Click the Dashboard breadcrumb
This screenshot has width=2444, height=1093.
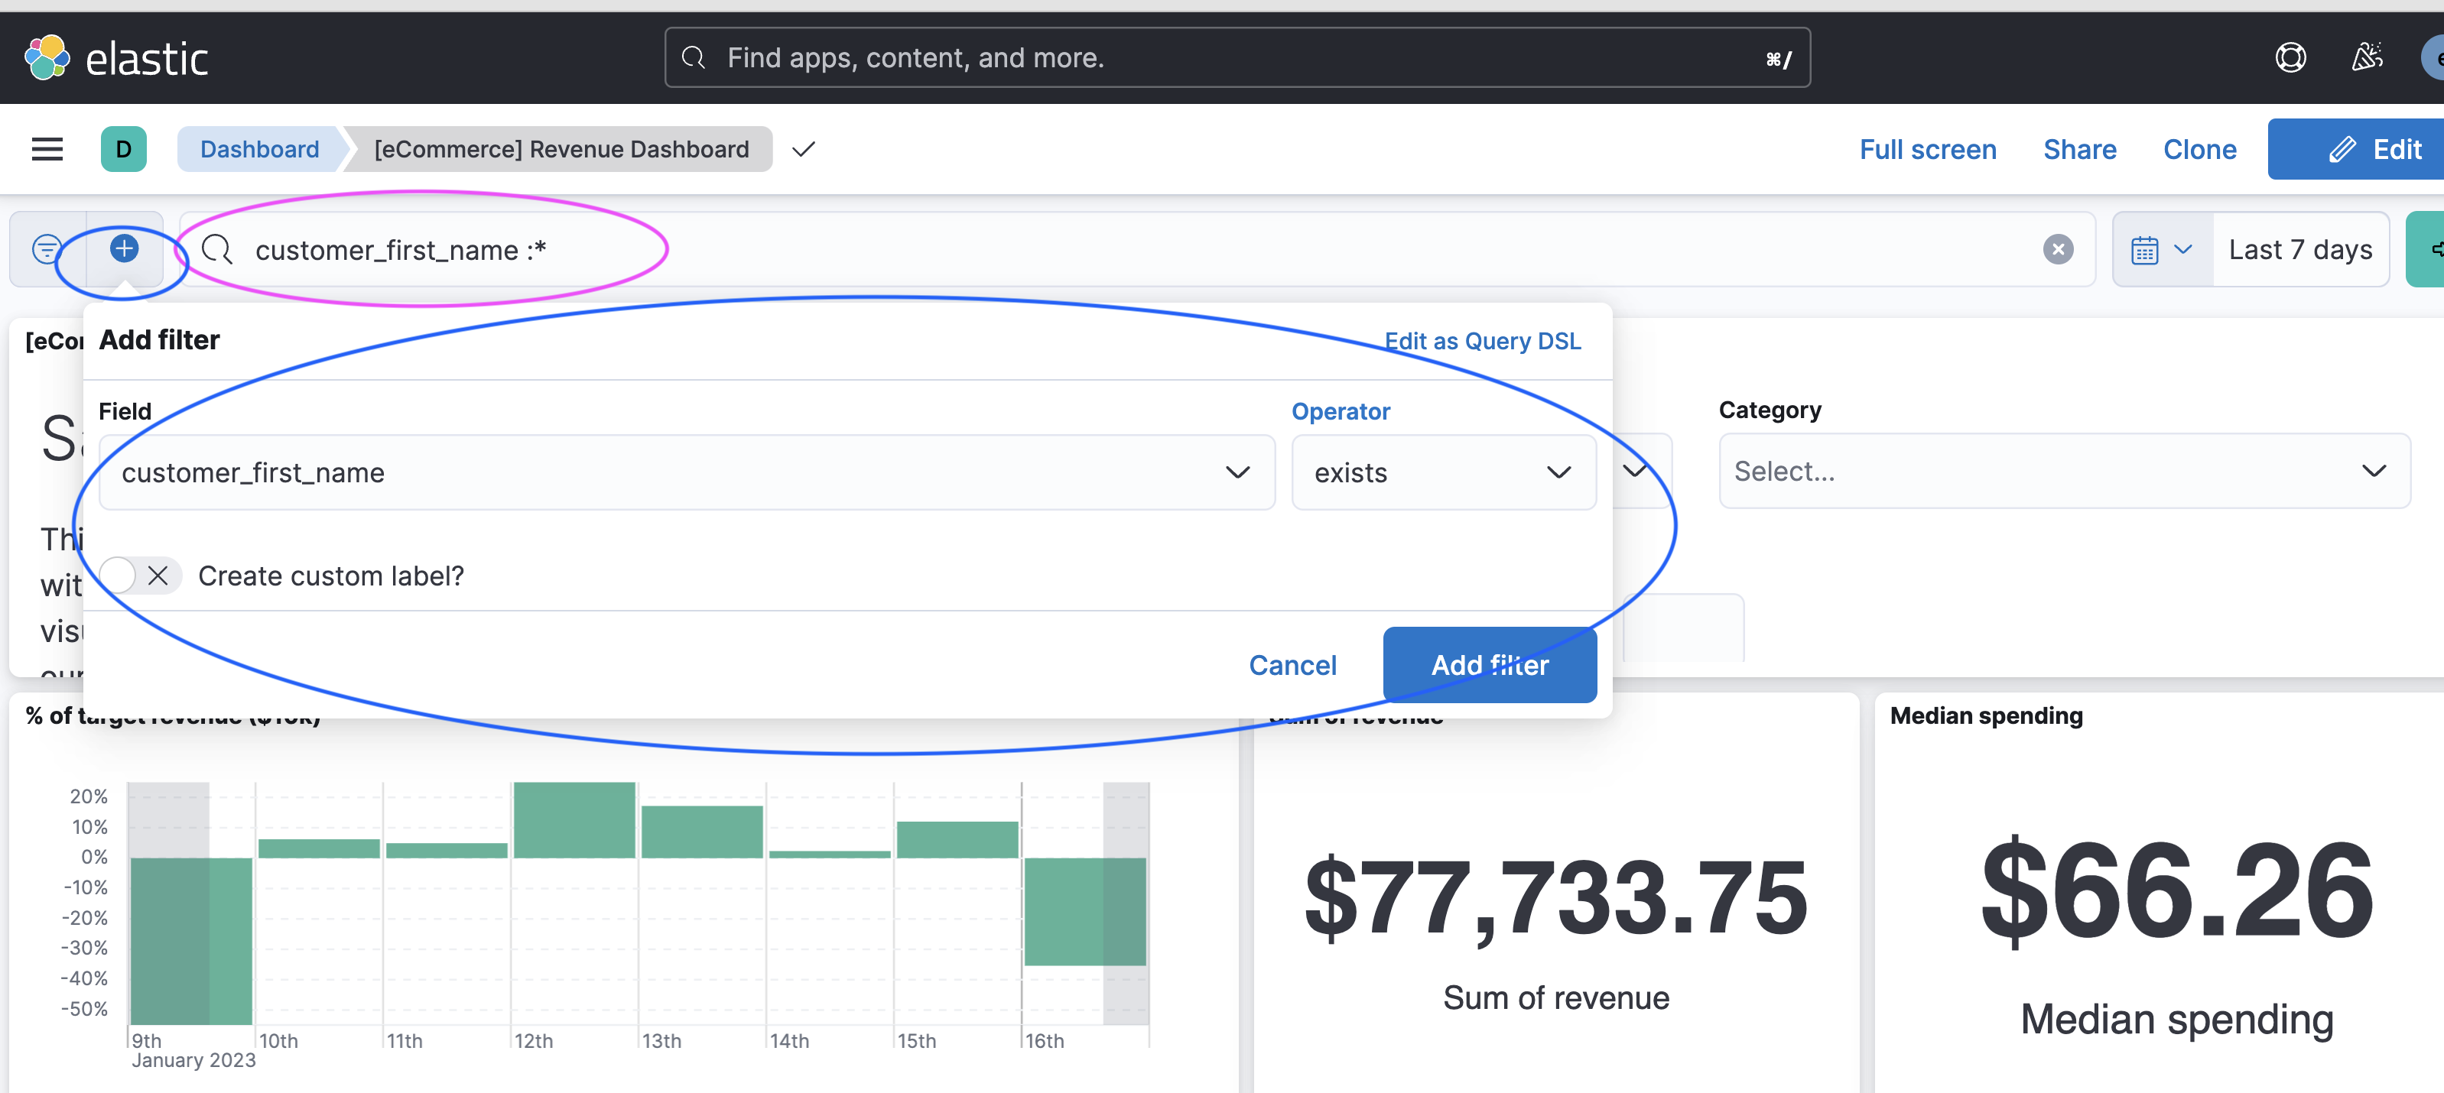click(x=259, y=149)
